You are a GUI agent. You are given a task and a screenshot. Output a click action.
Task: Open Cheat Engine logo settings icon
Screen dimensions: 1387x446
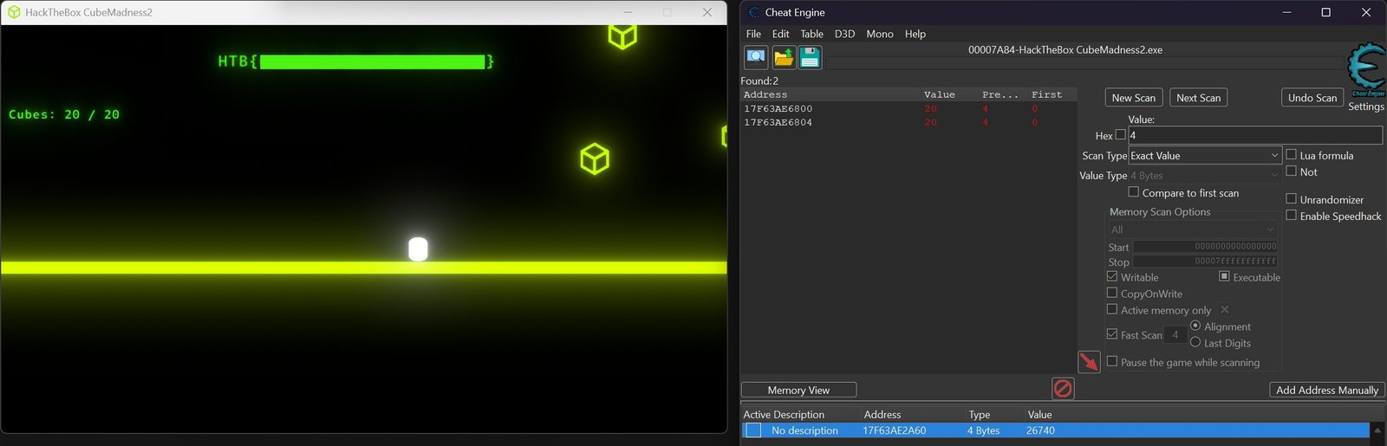1367,69
